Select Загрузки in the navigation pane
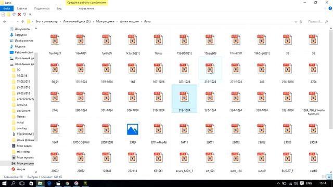333x187 pixels. click(x=19, y=35)
